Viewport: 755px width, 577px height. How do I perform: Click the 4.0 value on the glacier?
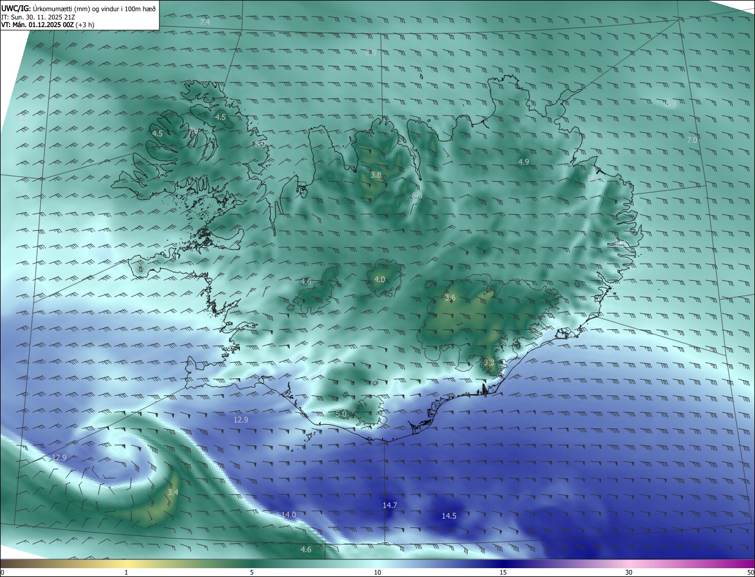click(379, 279)
